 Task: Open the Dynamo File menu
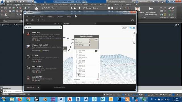(27, 16)
